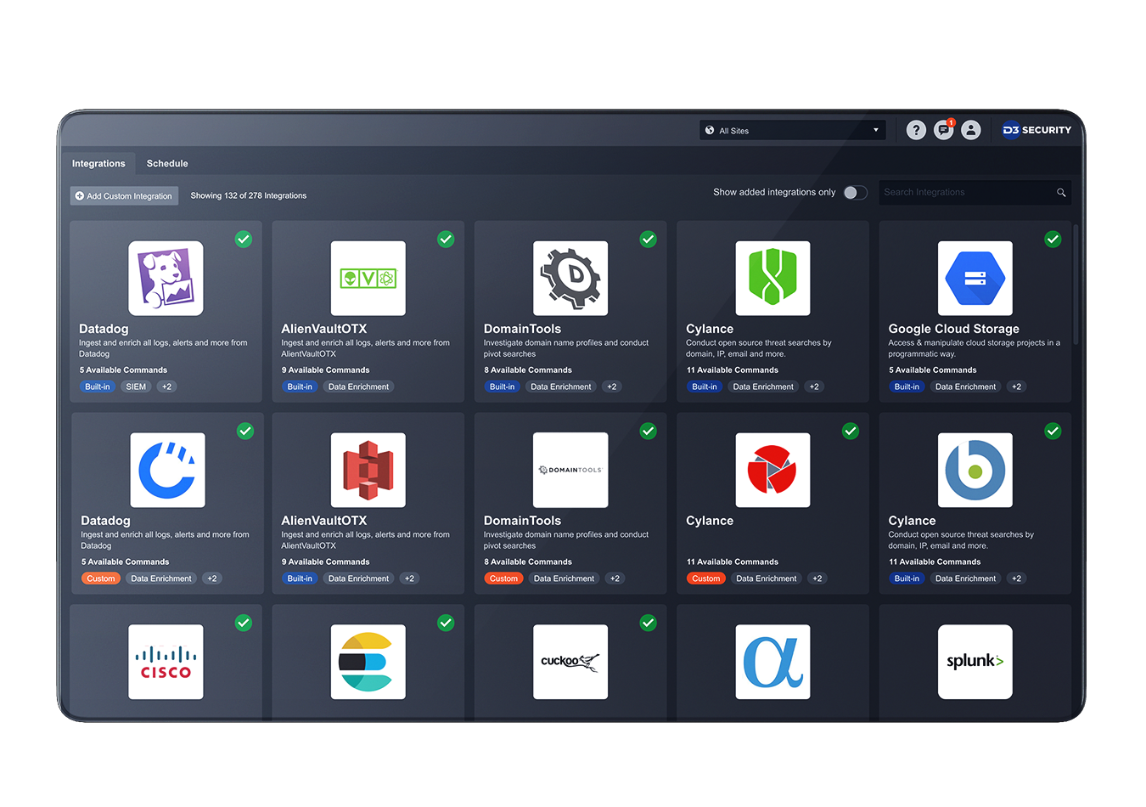Open the Elastic striped E logo tile
The image size is (1146, 807).
[368, 662]
